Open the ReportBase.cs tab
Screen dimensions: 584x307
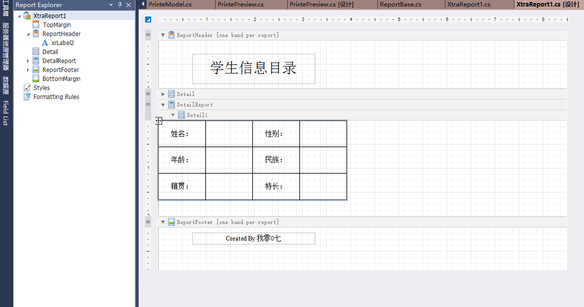(400, 4)
